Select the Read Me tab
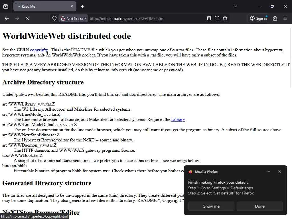 point(45,6)
